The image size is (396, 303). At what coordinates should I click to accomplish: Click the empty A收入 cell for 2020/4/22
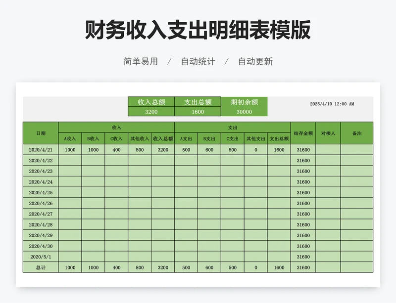pos(70,161)
